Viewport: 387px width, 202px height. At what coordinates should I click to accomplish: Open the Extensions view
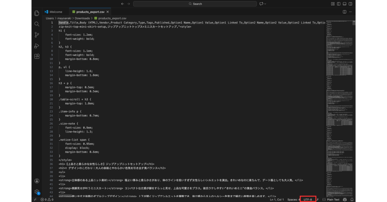pyautogui.click(x=37, y=57)
